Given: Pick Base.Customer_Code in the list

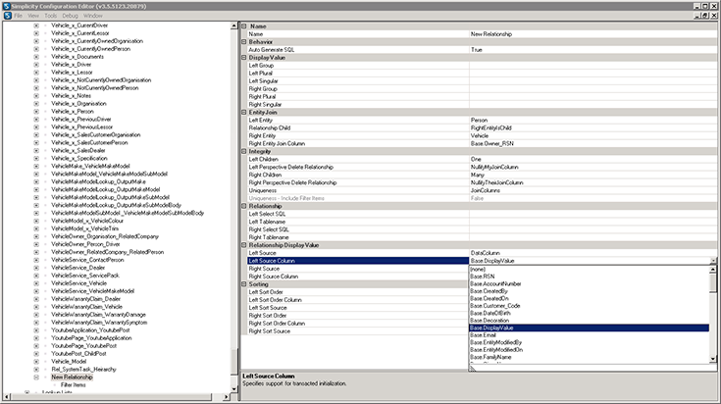Looking at the screenshot, I should pos(589,306).
